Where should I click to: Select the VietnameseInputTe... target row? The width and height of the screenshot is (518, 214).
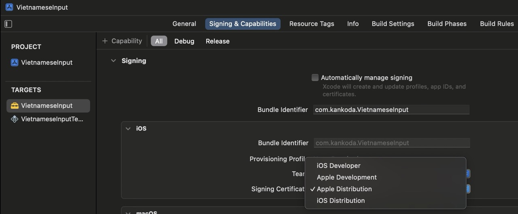pyautogui.click(x=48, y=119)
